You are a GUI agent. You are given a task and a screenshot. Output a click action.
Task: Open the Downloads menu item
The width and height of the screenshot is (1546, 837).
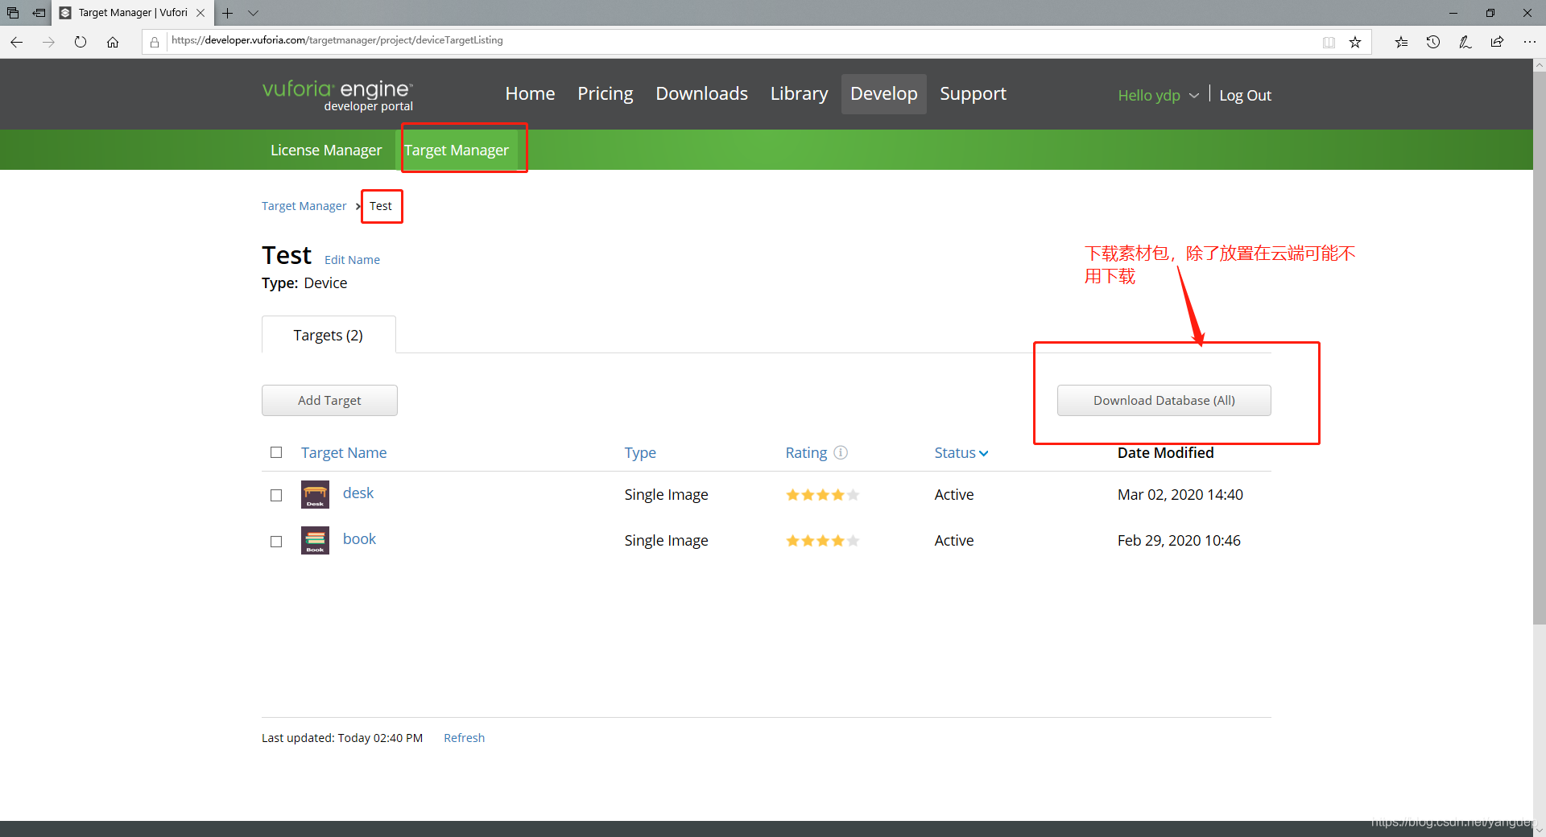click(x=701, y=93)
